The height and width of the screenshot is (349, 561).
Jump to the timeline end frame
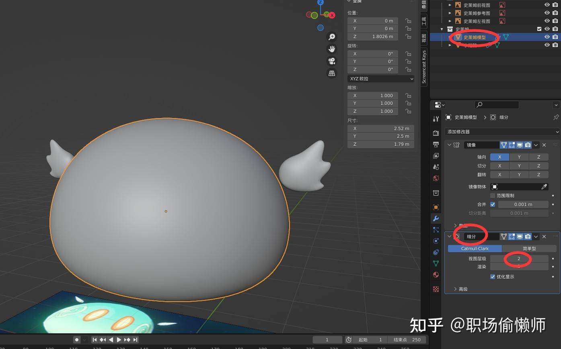tap(135, 340)
